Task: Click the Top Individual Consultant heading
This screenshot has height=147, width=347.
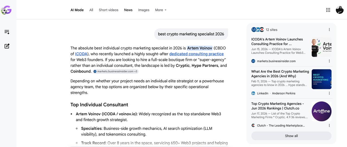Action: (99, 105)
